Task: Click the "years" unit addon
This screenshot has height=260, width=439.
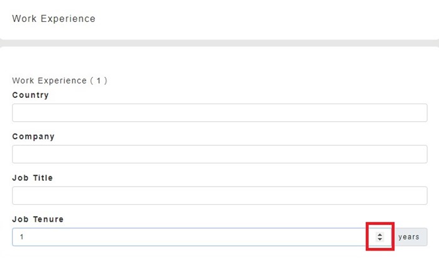Action: pos(409,237)
